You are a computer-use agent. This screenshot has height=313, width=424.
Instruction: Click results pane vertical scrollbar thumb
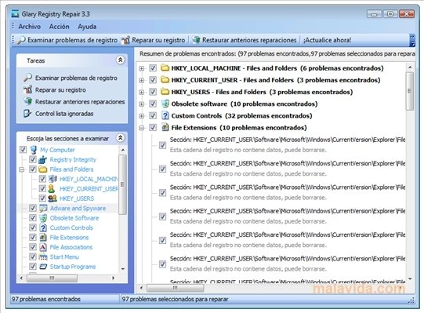click(x=410, y=91)
